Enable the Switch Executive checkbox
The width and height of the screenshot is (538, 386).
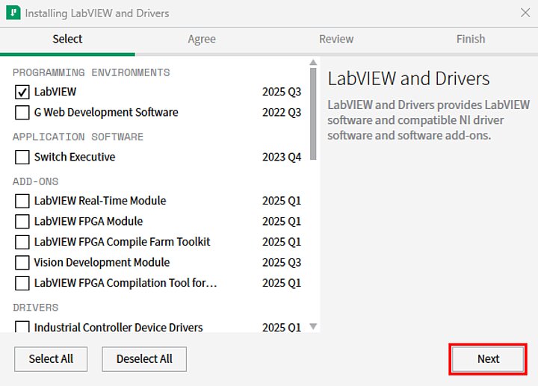(22, 157)
